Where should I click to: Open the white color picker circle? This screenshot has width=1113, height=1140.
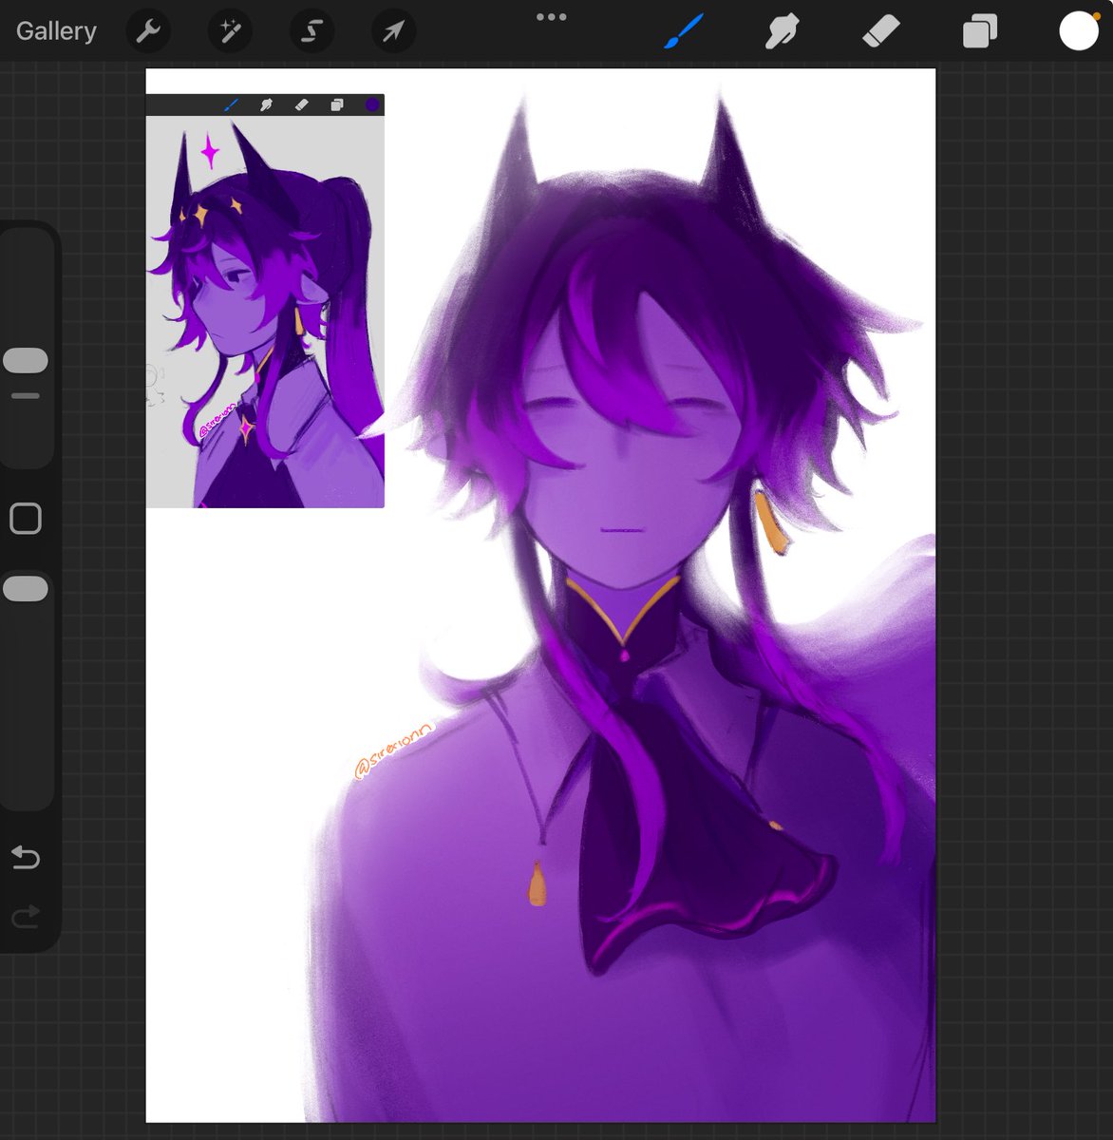click(x=1079, y=31)
